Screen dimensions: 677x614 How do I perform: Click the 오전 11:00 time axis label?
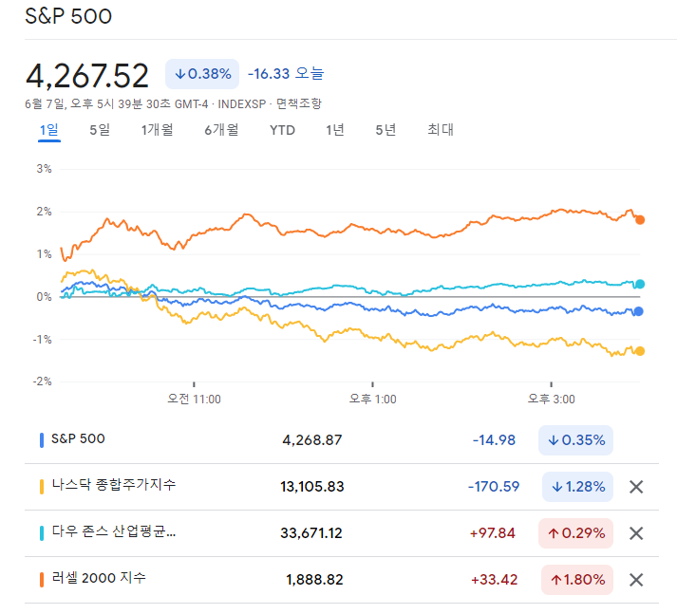194,400
